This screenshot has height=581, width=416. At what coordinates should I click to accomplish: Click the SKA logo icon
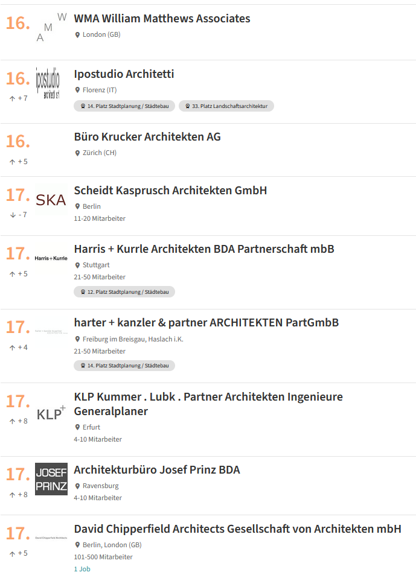point(51,200)
